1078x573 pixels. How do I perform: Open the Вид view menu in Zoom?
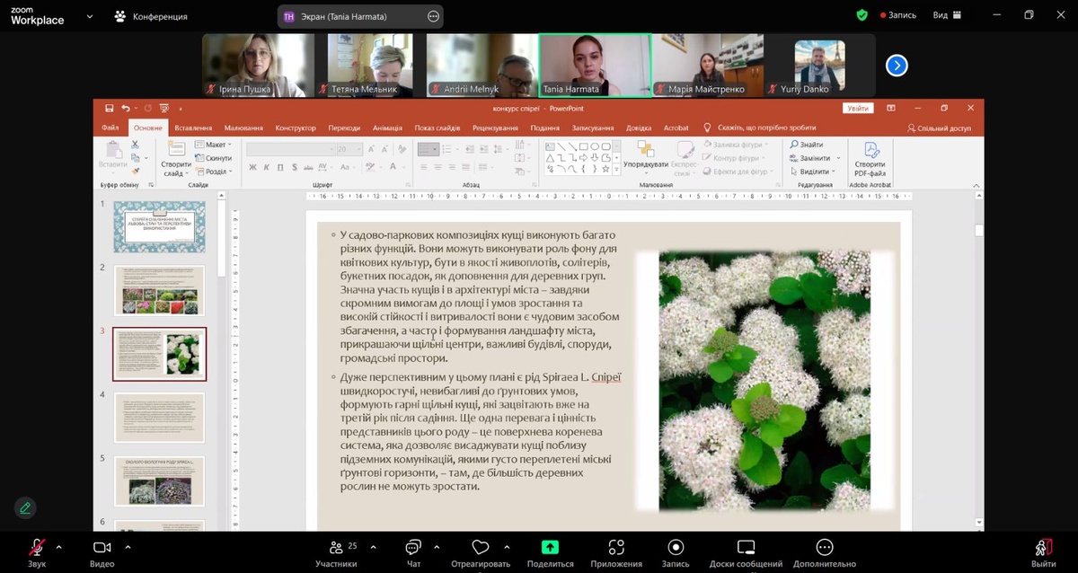947,15
